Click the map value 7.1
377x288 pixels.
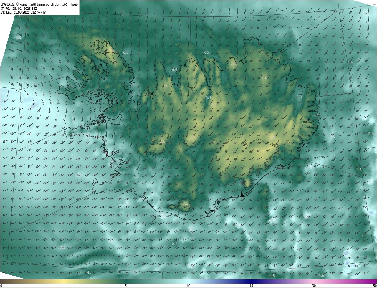(x=135, y=85)
